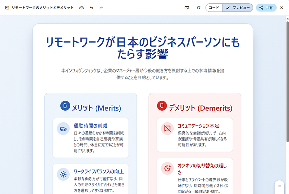Click the main infographic title リモートワークが日本の…
Screen dimensions: 289x194
[143, 48]
